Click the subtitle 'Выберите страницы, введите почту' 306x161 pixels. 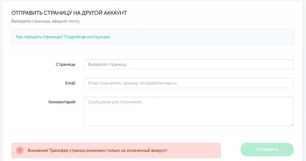[x=45, y=21]
